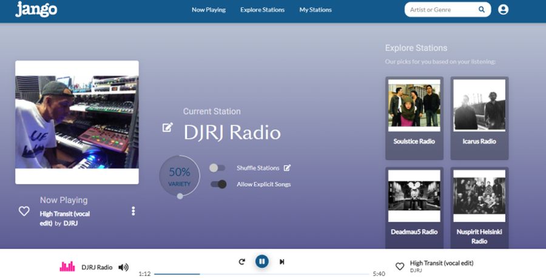Replay the current song
The height and width of the screenshot is (278, 546).
pos(241,262)
